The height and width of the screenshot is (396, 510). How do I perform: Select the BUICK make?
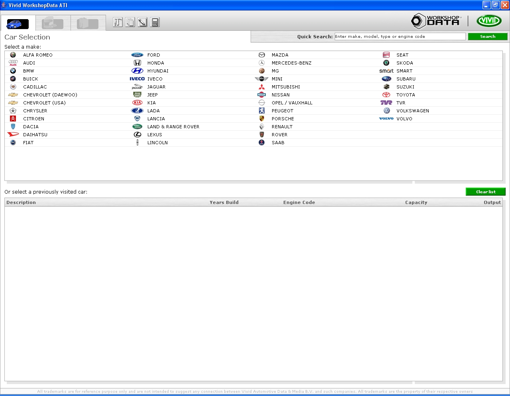[x=31, y=79]
